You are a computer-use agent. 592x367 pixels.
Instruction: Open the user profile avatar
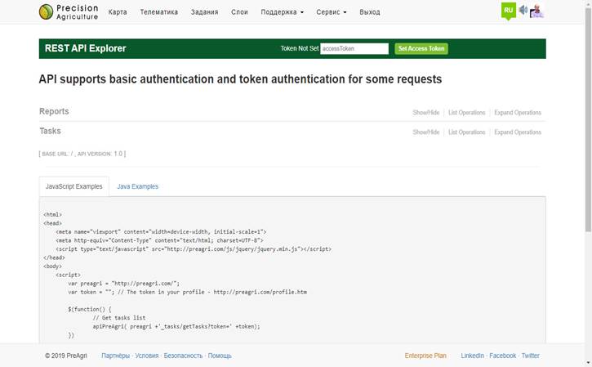click(x=536, y=11)
